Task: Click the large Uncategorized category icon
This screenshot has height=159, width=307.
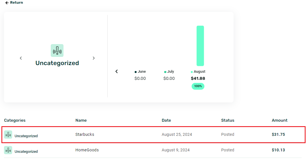Action: pos(57,50)
